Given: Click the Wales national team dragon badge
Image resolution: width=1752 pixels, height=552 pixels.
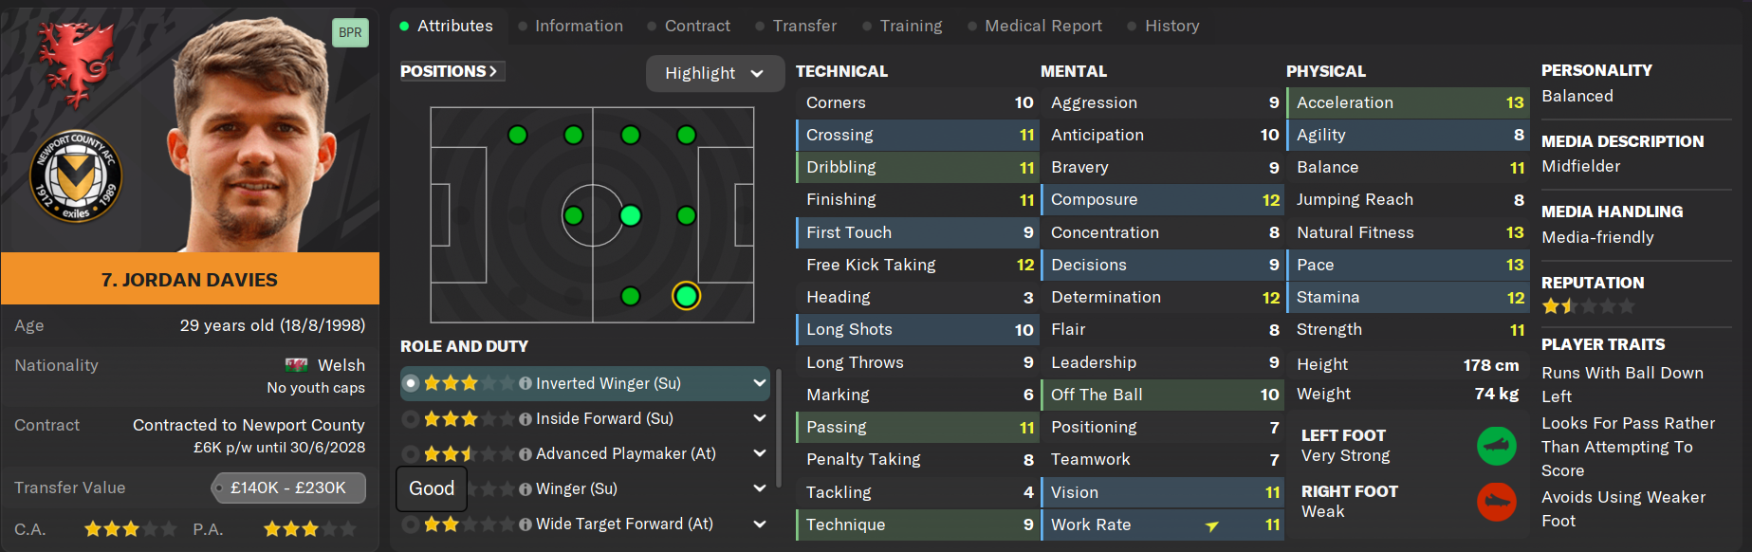Looking at the screenshot, I should tap(76, 63).
